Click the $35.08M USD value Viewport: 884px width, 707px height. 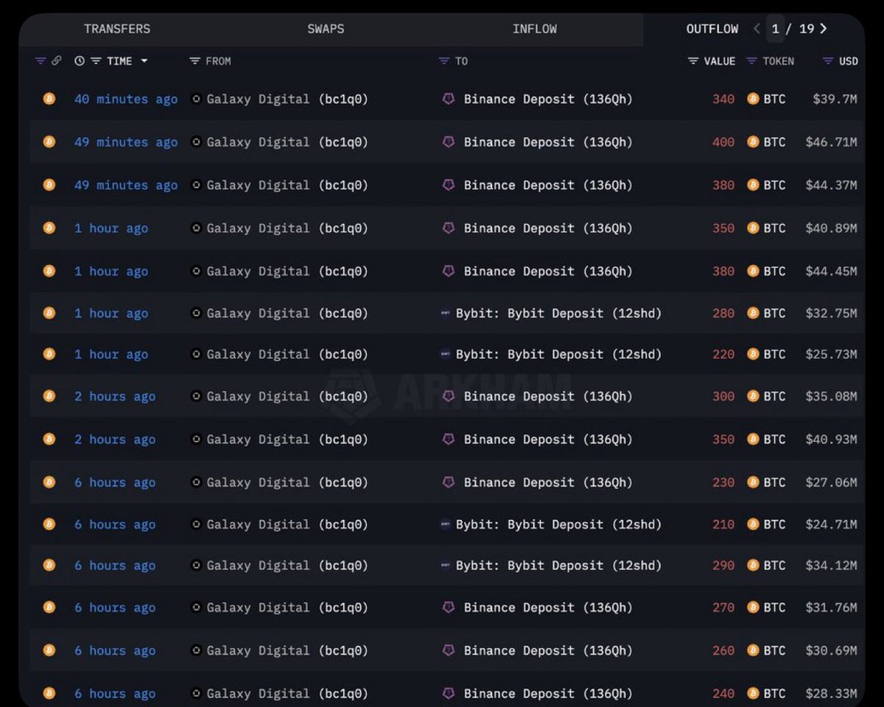831,397
